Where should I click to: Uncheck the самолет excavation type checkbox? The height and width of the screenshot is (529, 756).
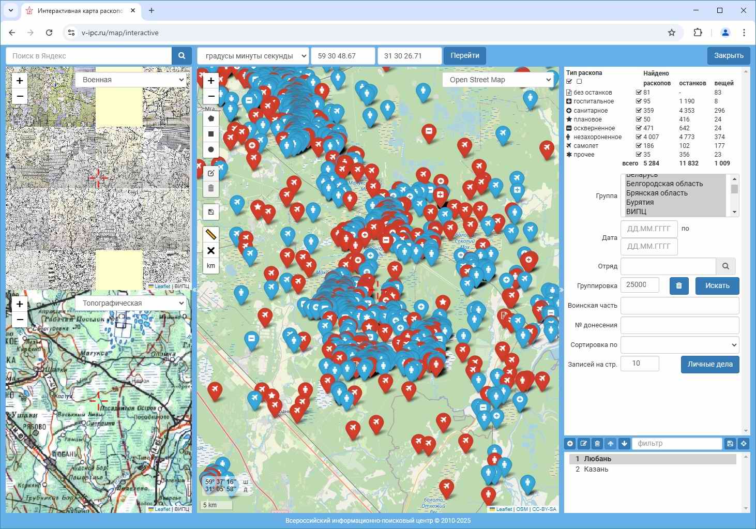click(x=639, y=146)
